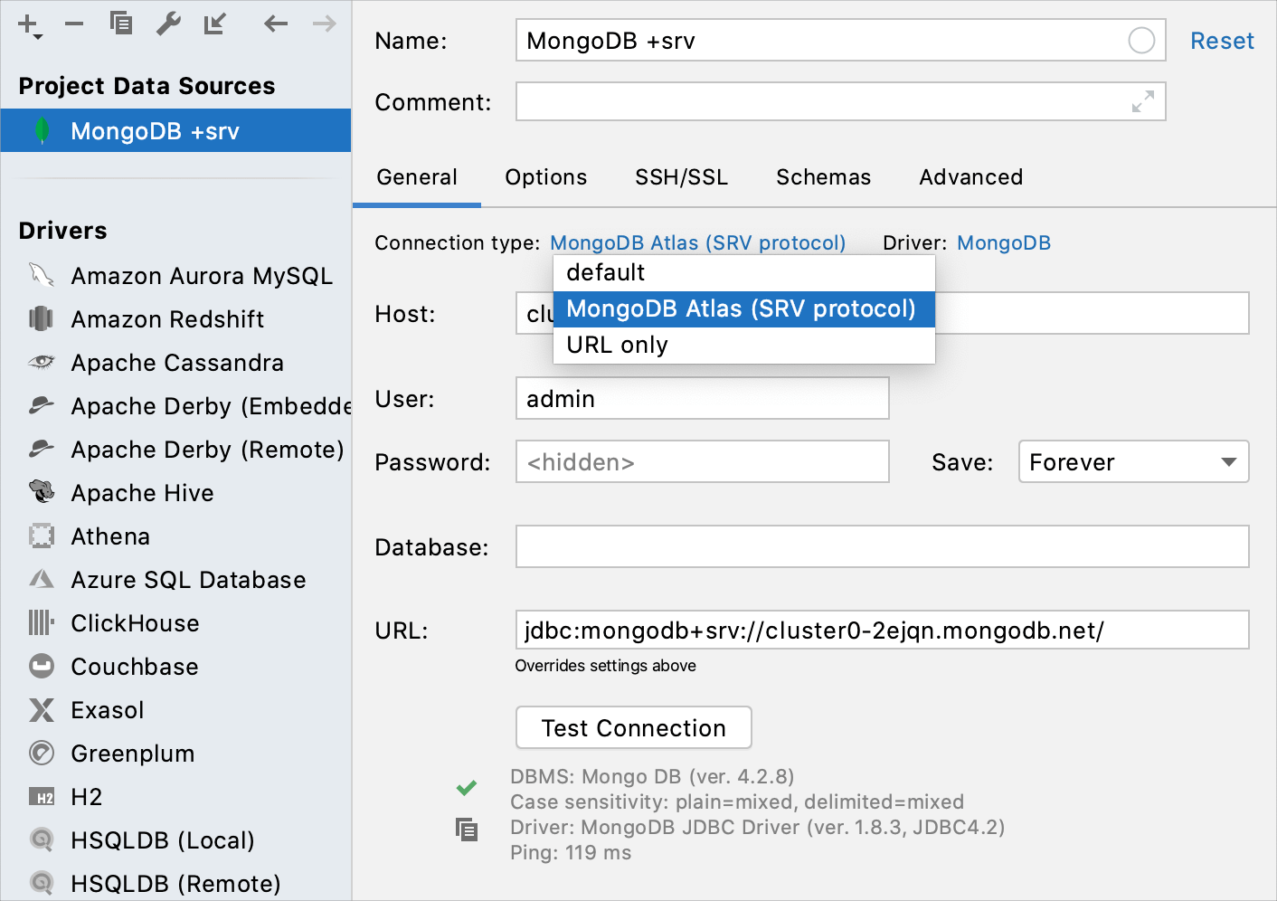Image resolution: width=1277 pixels, height=901 pixels.
Task: Open the SSH/SSL tab
Action: point(682,177)
